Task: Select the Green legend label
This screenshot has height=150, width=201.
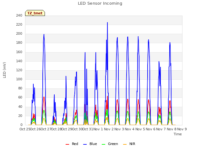Action: point(113,144)
